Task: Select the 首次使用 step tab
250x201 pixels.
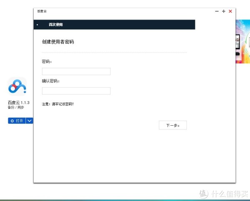Action: point(56,25)
